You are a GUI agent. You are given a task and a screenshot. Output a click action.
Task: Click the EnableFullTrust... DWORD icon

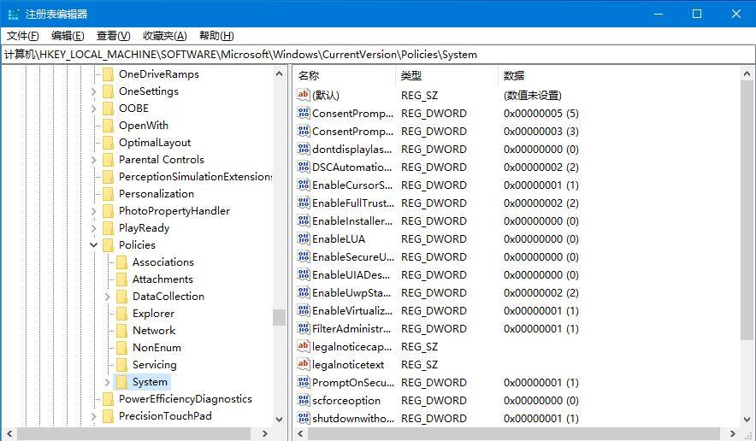tap(304, 203)
